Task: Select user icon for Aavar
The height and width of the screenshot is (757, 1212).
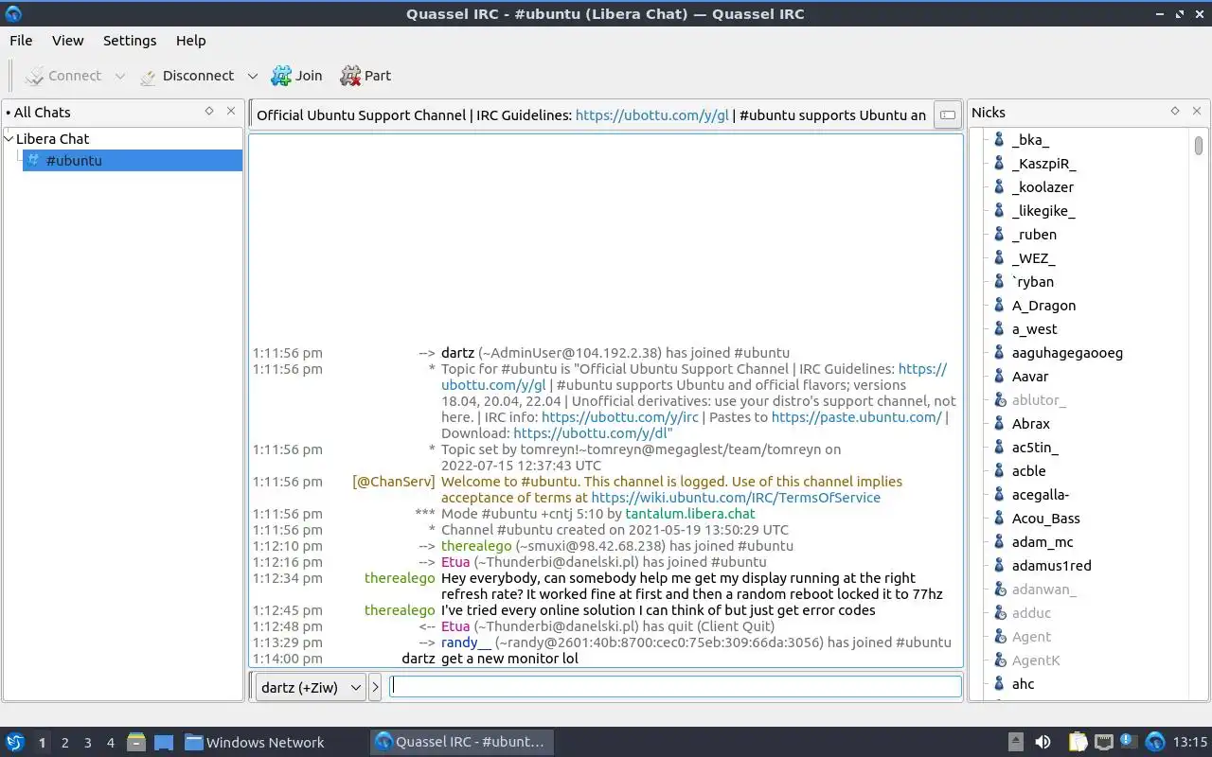Action: click(998, 377)
